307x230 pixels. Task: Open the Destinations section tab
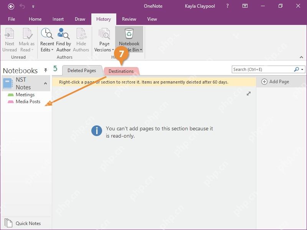121,71
